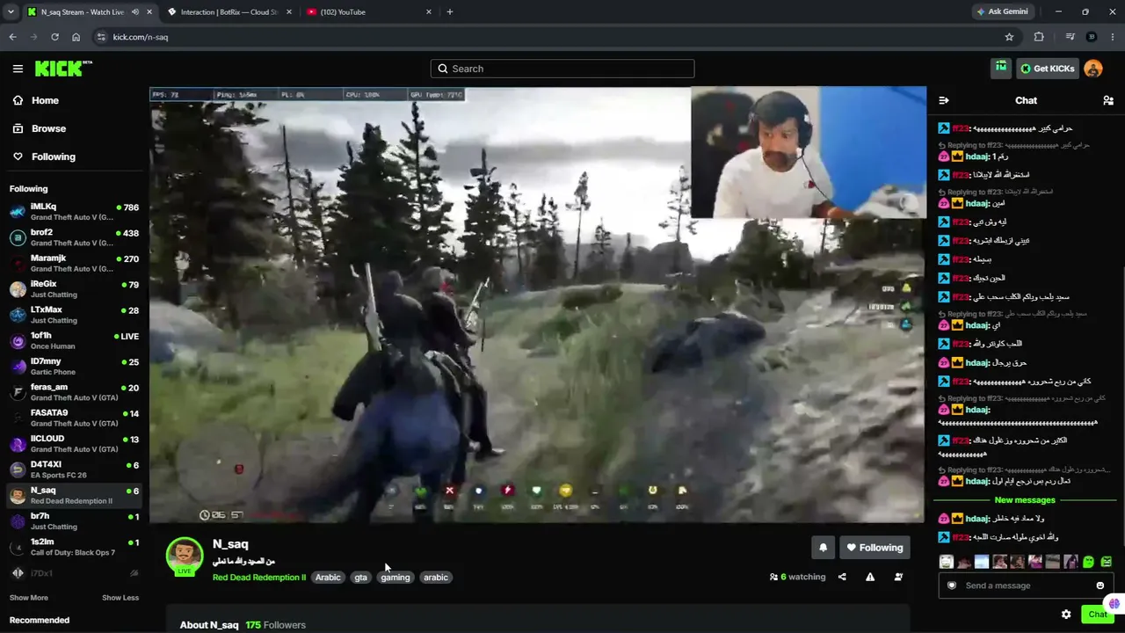Open D4T4XI EA Sports FC 26 channel
Viewport: 1125px width, 633px height.
74,469
